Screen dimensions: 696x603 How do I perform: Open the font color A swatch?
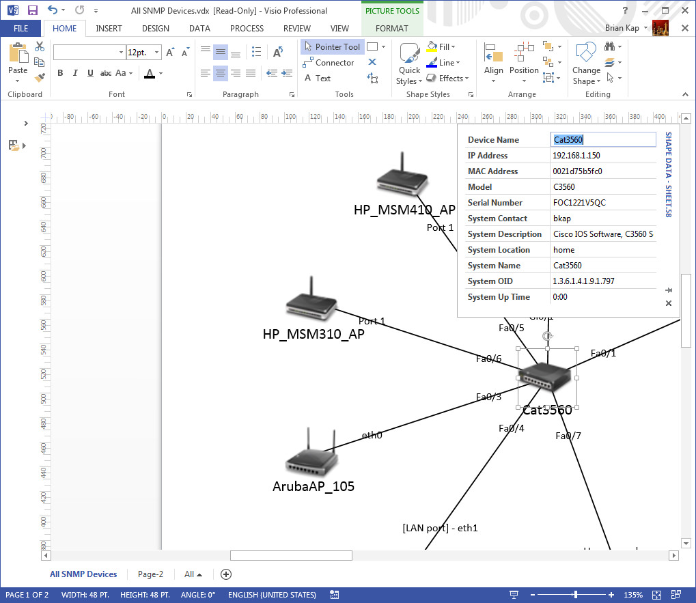point(150,73)
